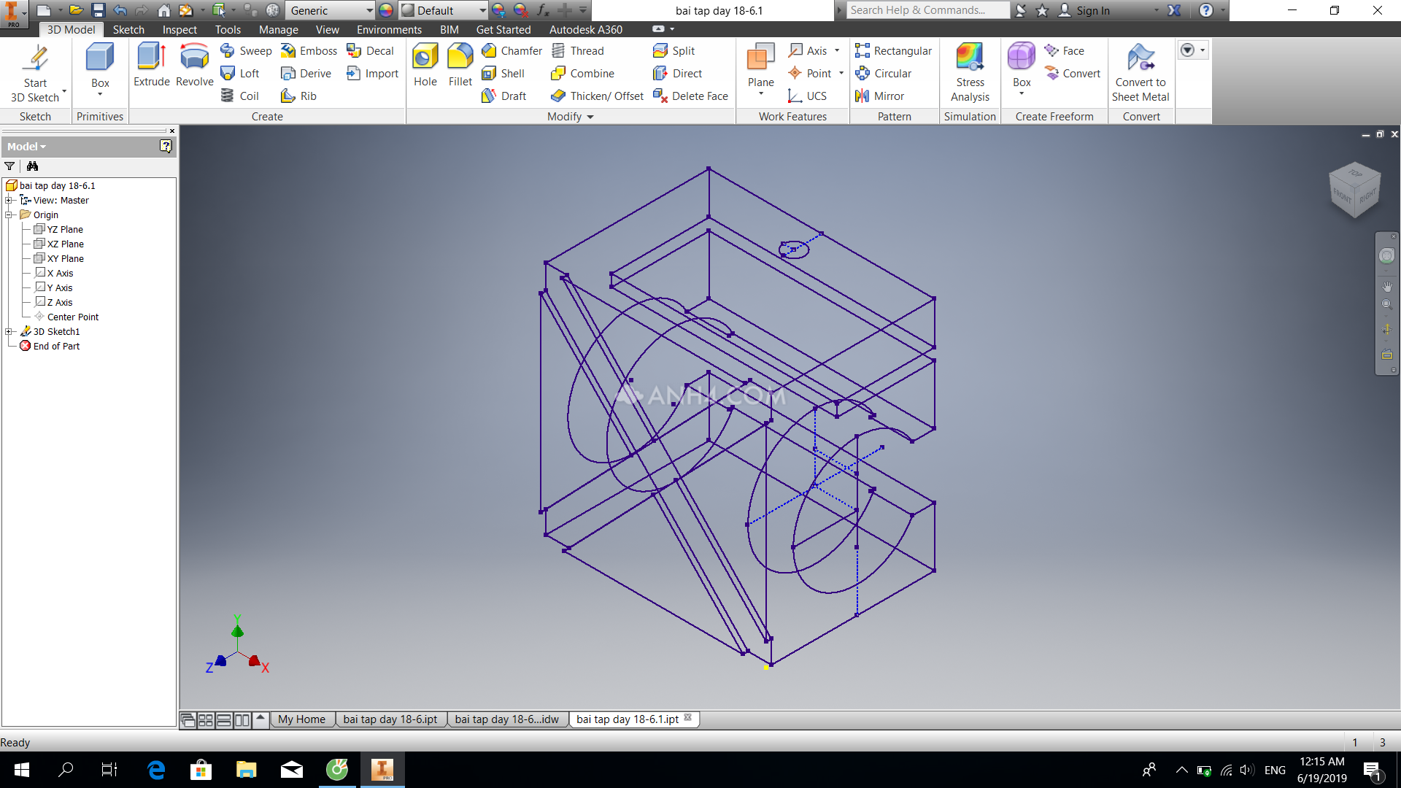Select YZ Plane in browser tree
This screenshot has height=788, width=1401.
(58, 229)
